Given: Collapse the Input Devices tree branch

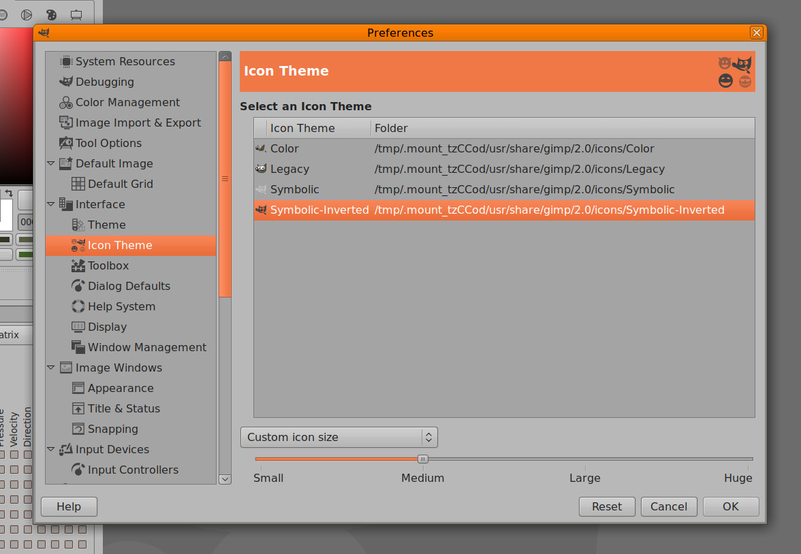Looking at the screenshot, I should click(x=50, y=449).
